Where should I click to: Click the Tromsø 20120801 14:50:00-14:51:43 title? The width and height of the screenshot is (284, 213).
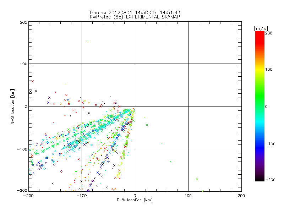point(135,12)
